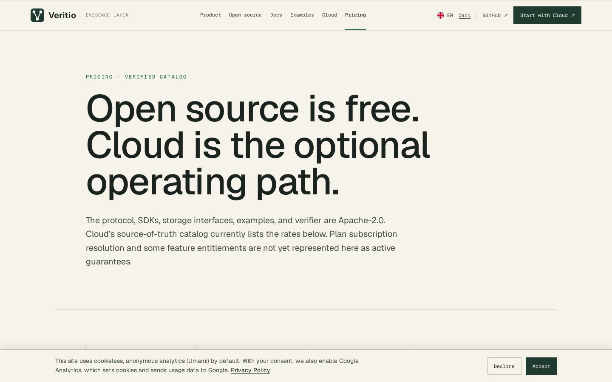Screen dimensions: 612x382
Task: Click the 'EVIDENCE LAYER' tagline text
Action: coord(107,15)
